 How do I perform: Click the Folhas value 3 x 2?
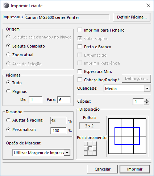(90, 126)
